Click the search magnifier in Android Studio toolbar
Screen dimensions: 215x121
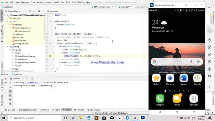coord(209,7)
